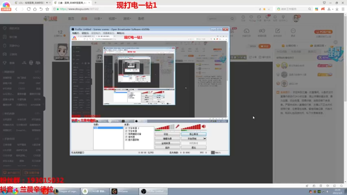Click the scissors screenshot tool in browser toolbar
This screenshot has width=347, height=195.
tap(329, 9)
